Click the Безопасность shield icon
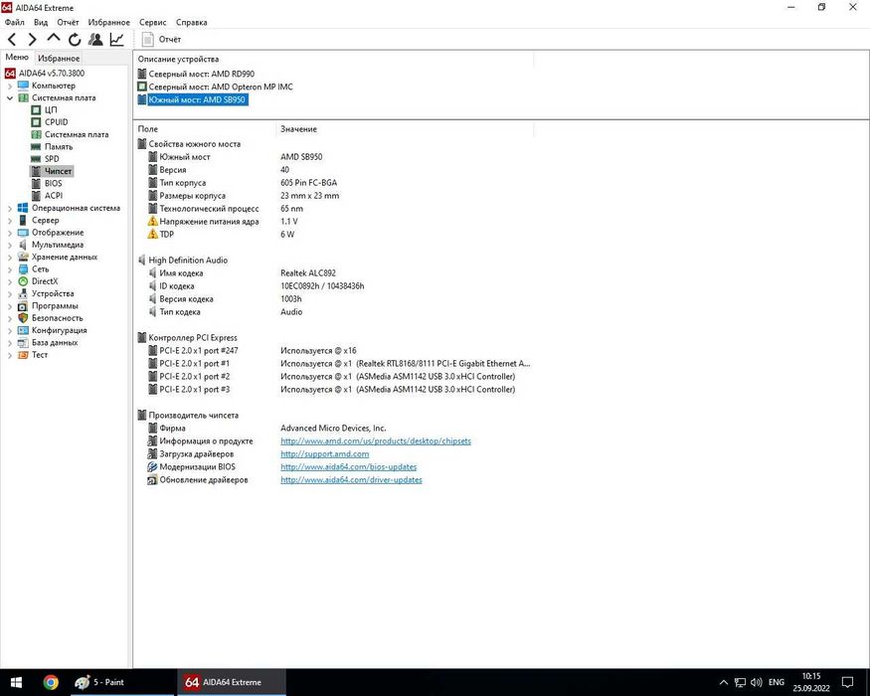The image size is (870, 696). [x=23, y=318]
